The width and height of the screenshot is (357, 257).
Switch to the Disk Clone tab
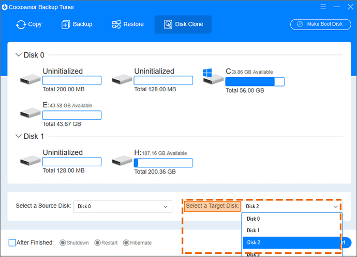[x=183, y=24]
